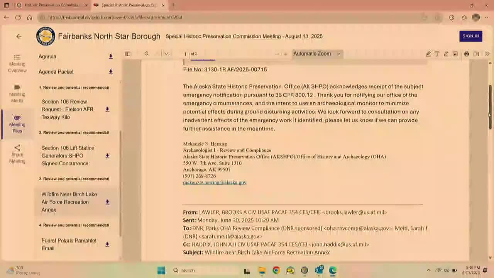Image resolution: width=494 pixels, height=278 pixels.
Task: Click the File No: 3130-1R AF/2025-00715 text
Action: [225, 69]
